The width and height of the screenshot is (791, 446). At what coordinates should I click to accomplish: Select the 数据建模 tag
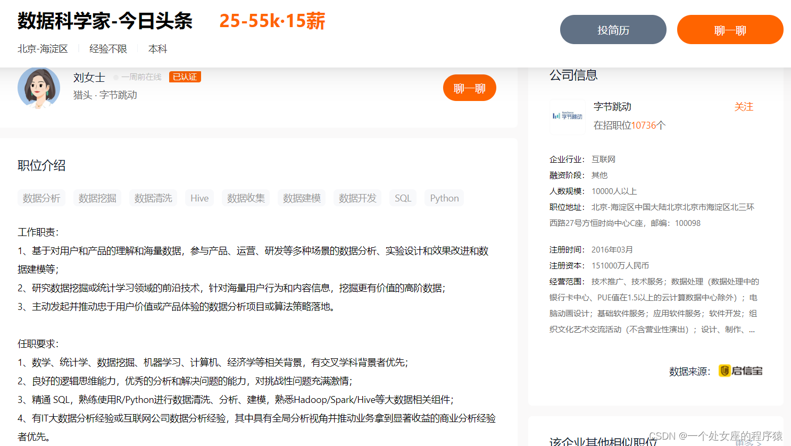click(x=302, y=198)
